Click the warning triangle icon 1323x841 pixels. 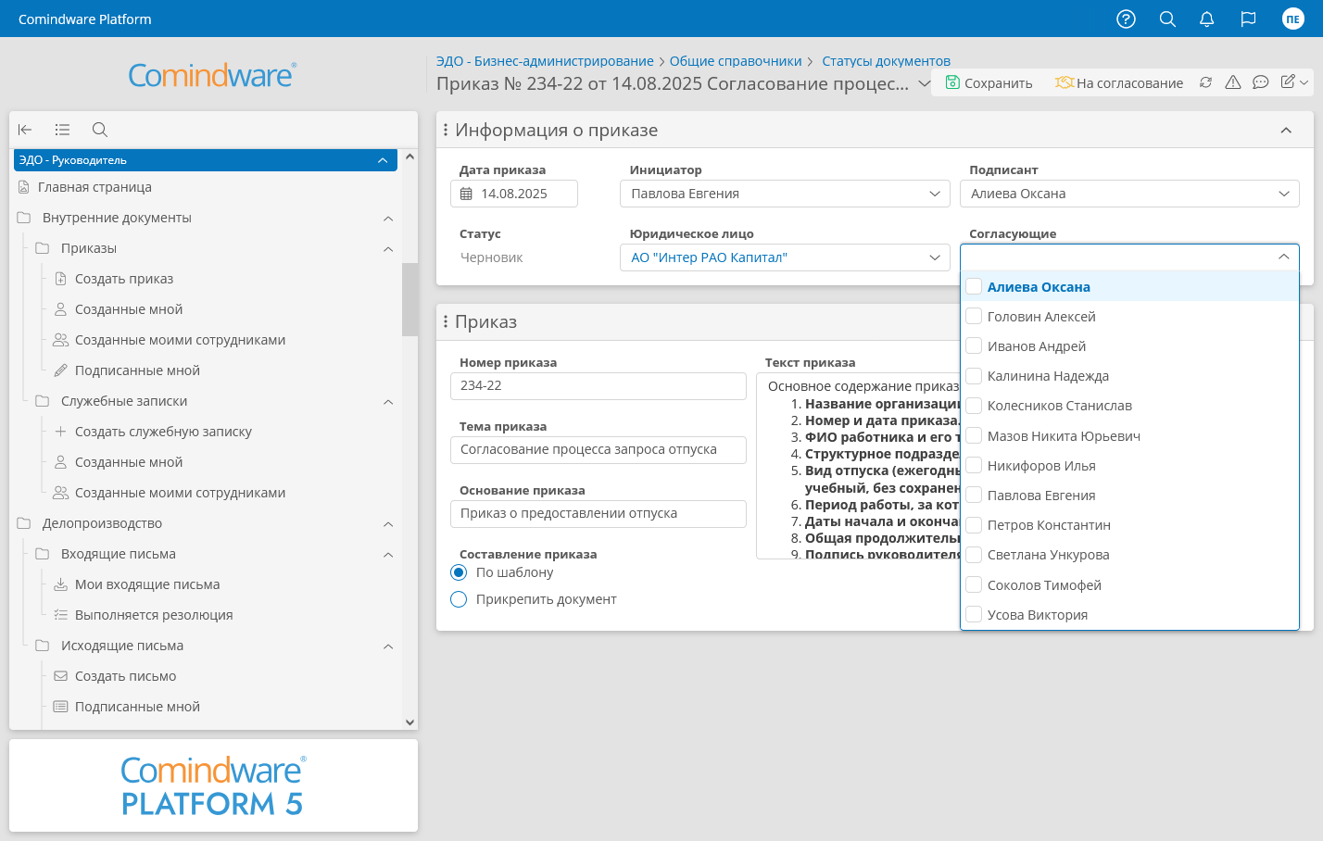[x=1232, y=82]
